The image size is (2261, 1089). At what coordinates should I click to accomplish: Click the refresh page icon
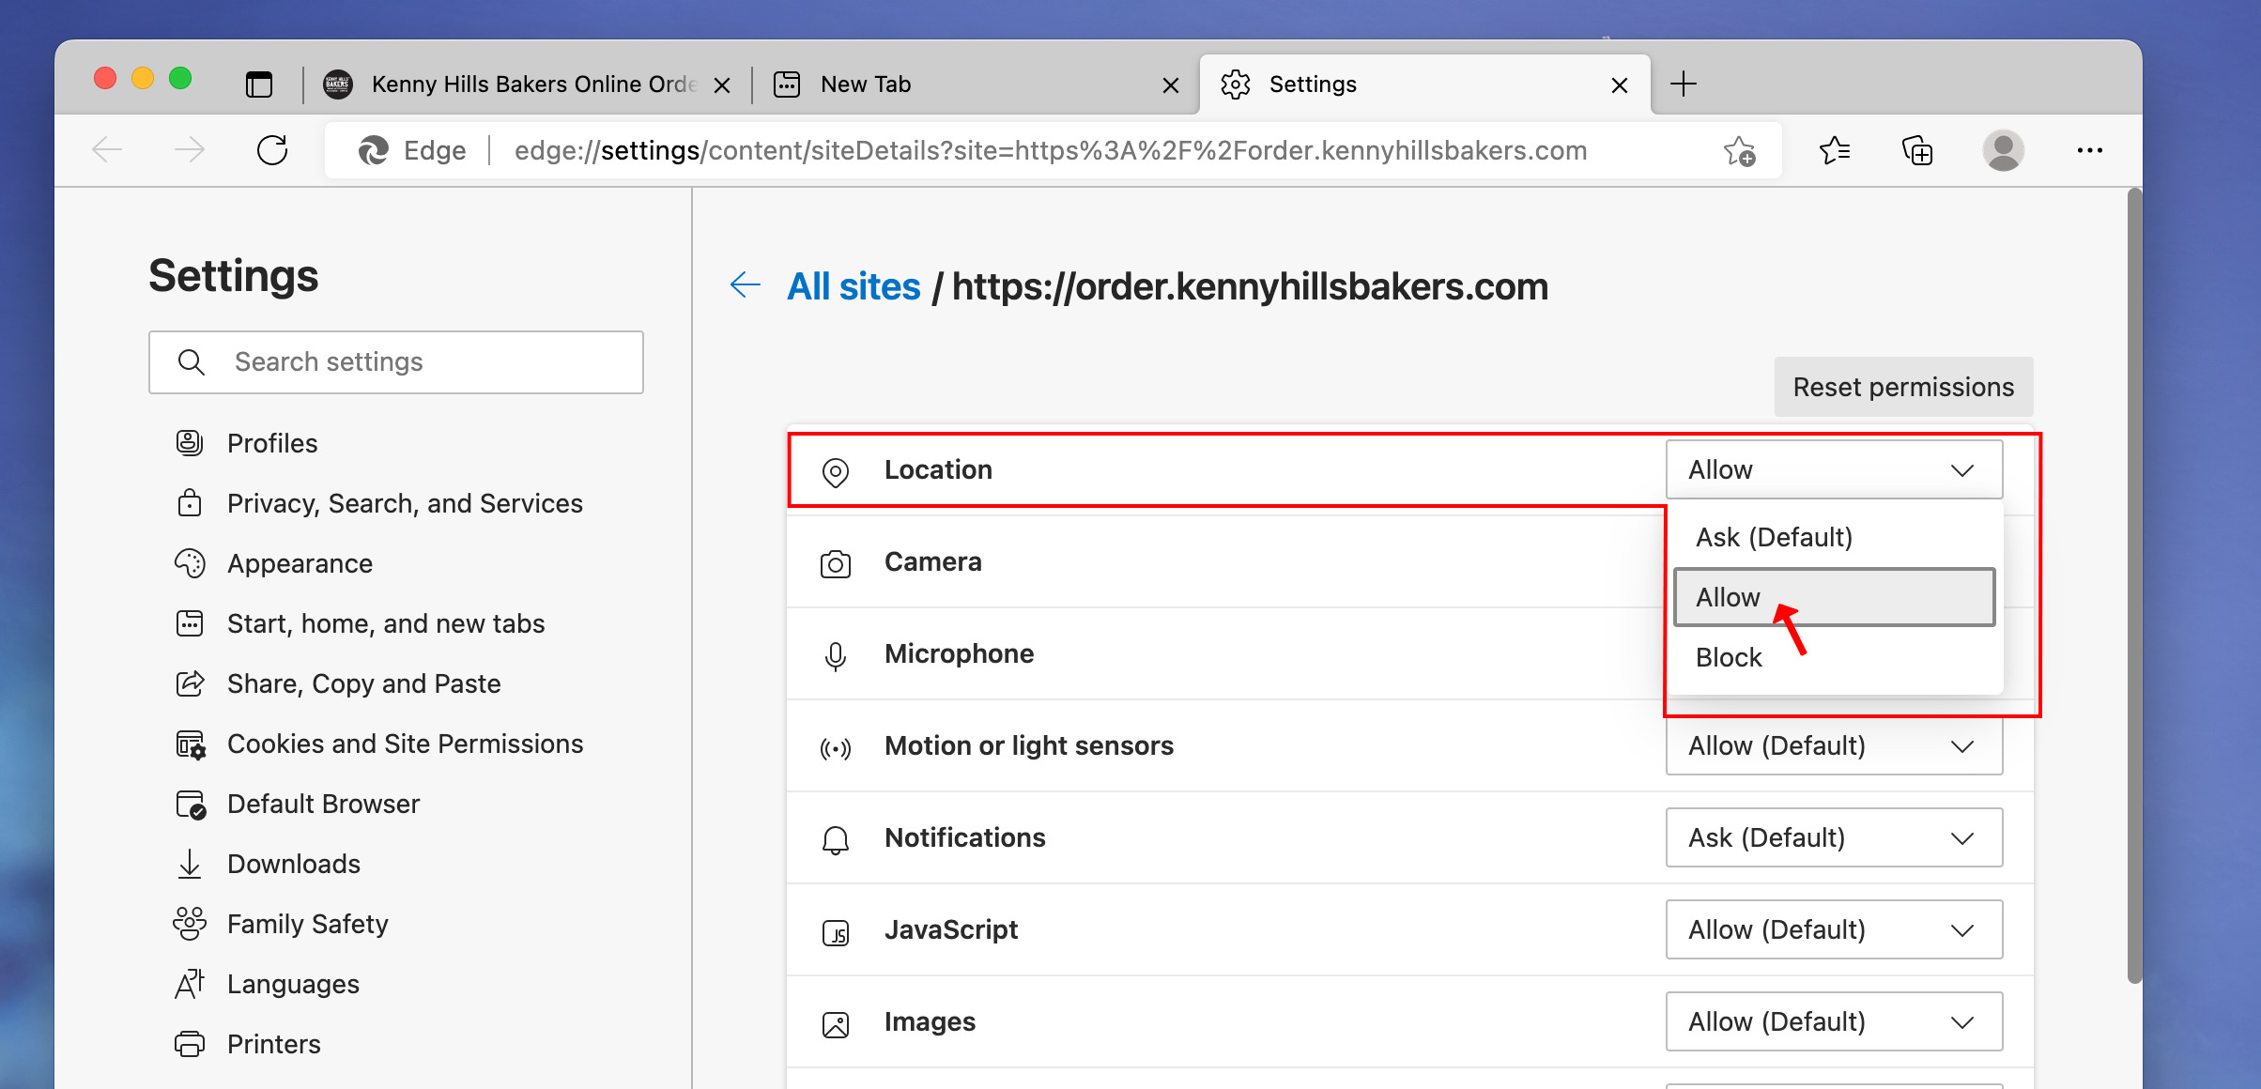(x=272, y=150)
